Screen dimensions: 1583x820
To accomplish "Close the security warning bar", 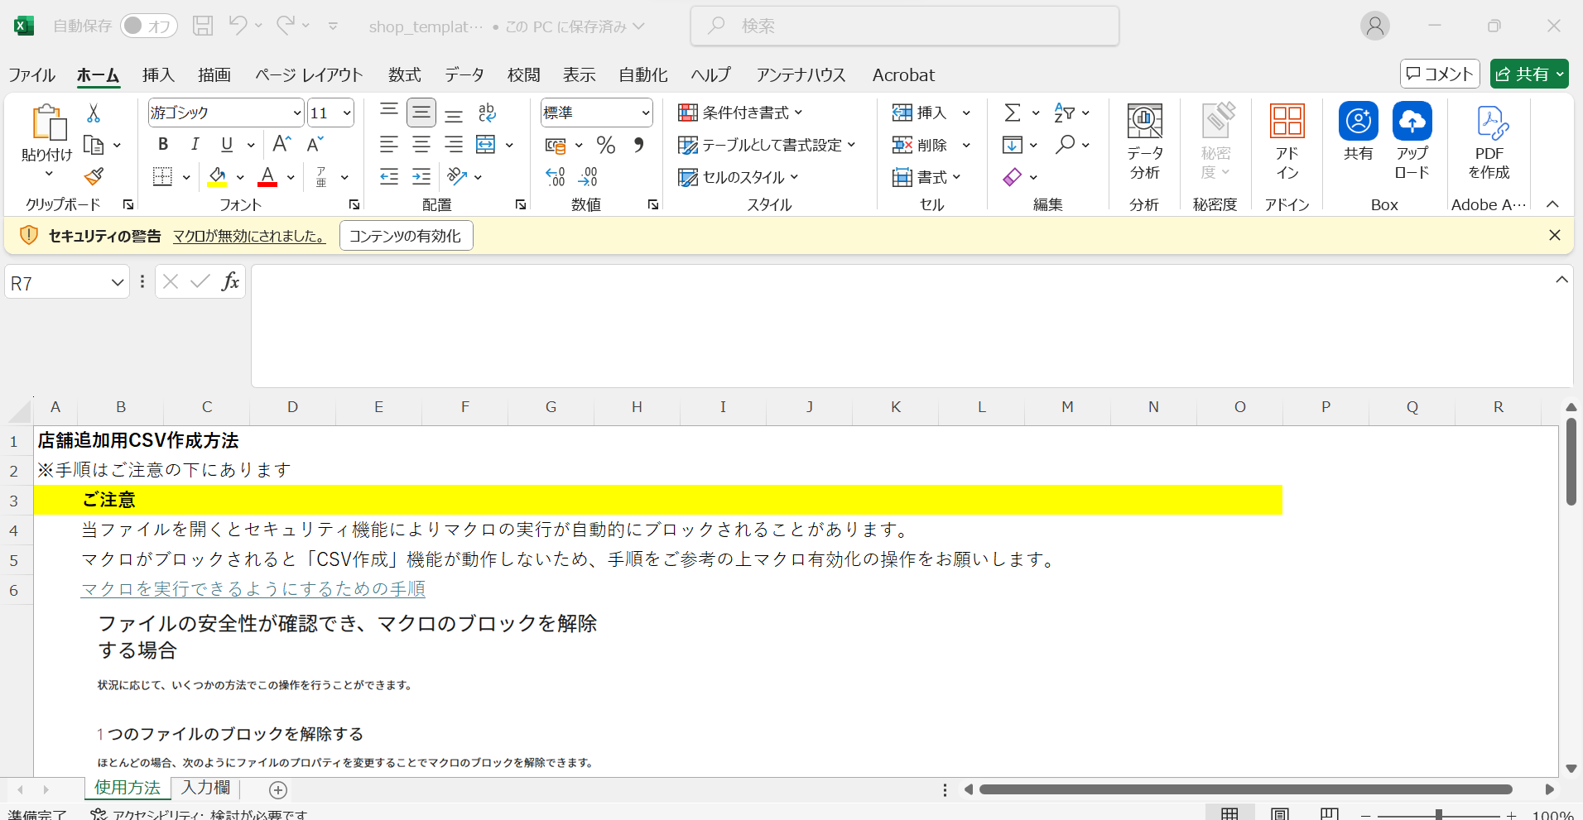I will click(x=1555, y=236).
